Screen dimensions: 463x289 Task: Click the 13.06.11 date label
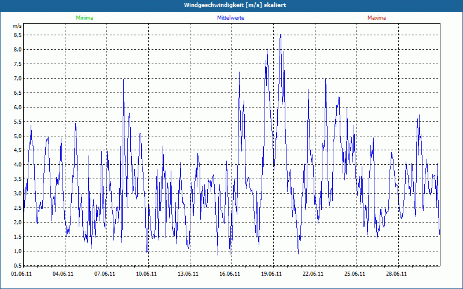click(x=188, y=274)
